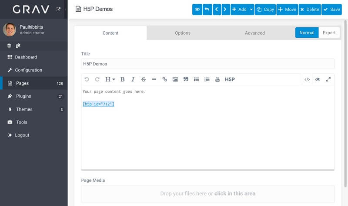The width and height of the screenshot is (348, 206).
Task: Click the h5p id="712" shortcode text
Action: (x=98, y=104)
